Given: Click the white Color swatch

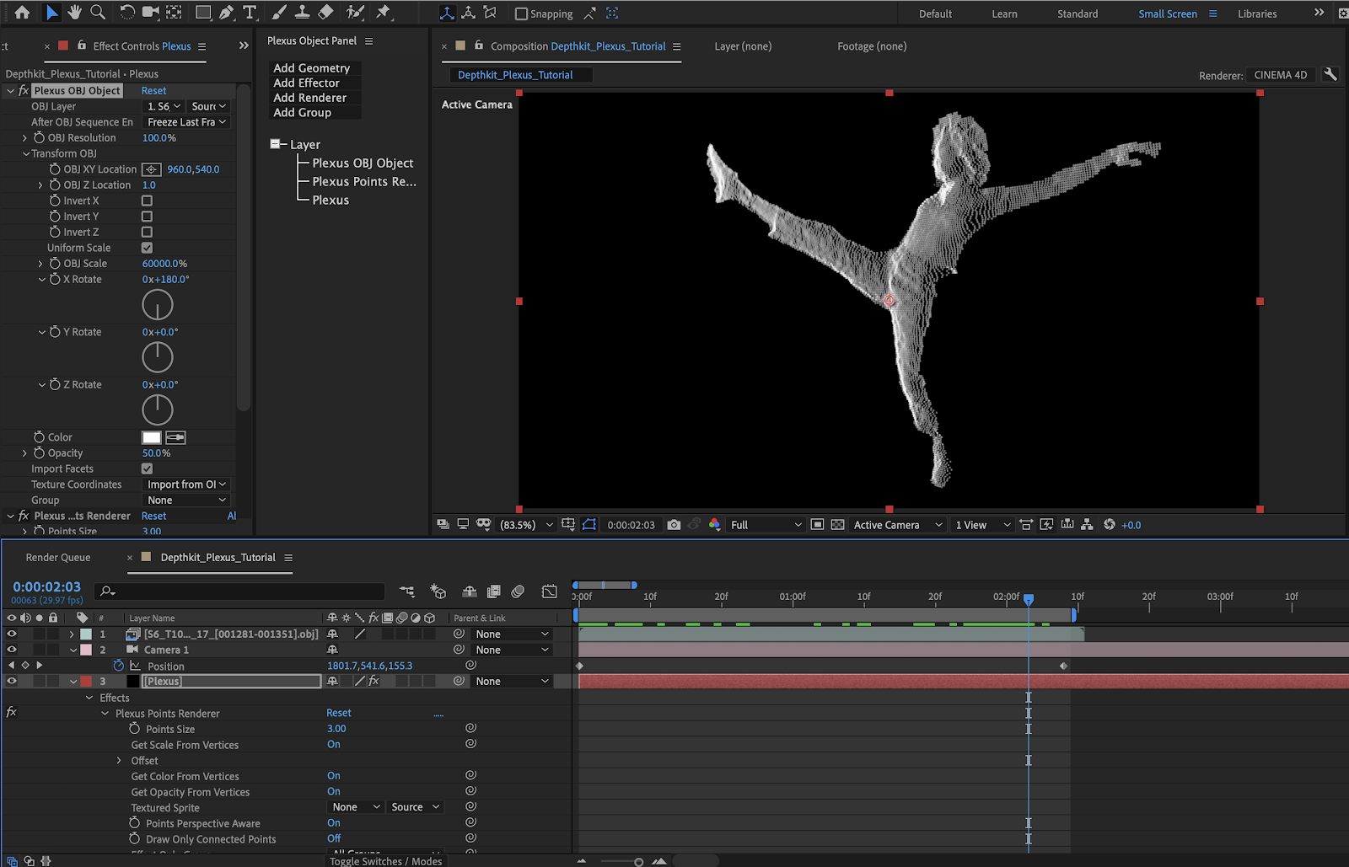Looking at the screenshot, I should [152, 437].
